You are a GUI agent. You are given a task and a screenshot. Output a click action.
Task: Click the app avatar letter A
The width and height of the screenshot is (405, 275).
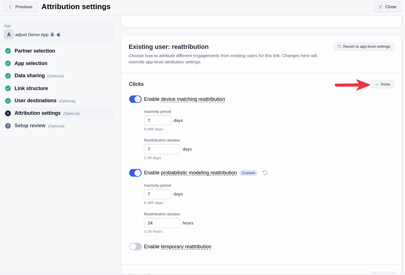tap(9, 35)
